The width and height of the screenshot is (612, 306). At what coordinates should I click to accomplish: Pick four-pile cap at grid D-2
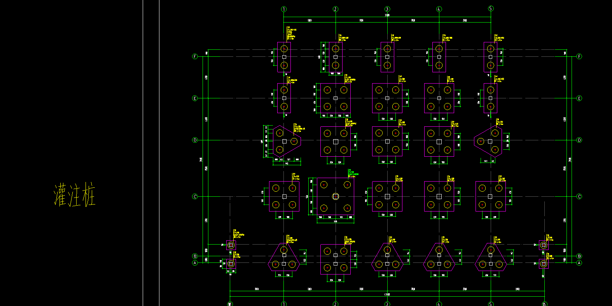[336, 142]
